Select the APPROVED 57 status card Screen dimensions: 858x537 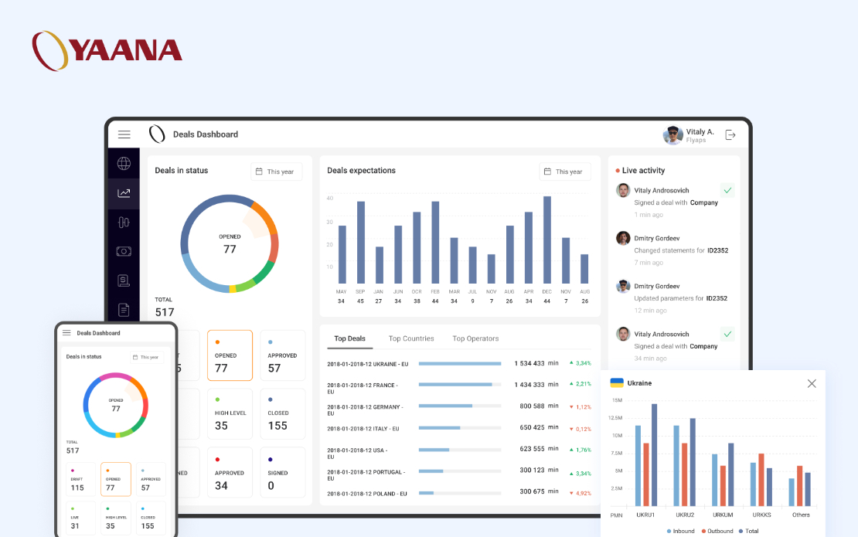click(282, 355)
